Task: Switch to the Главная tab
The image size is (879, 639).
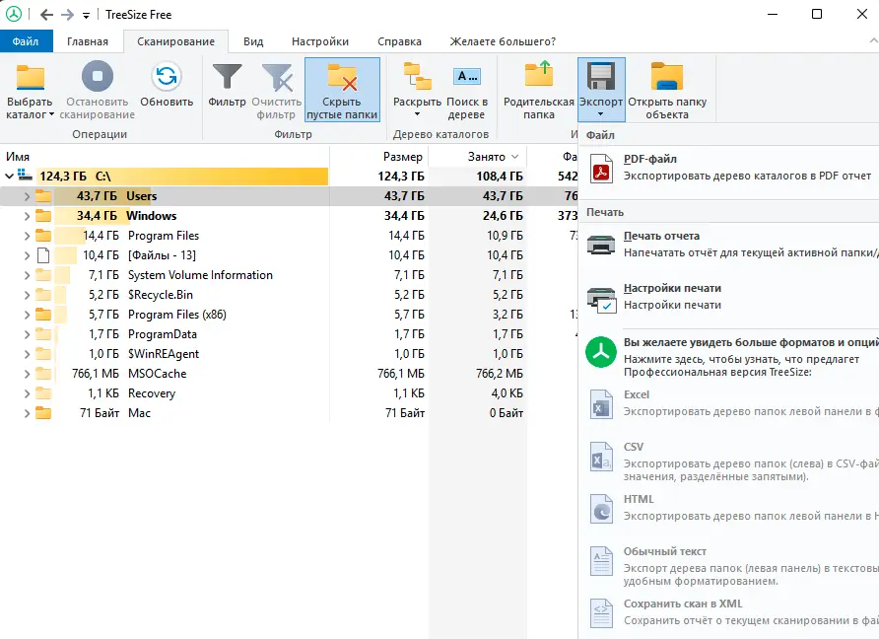Action: (x=88, y=41)
